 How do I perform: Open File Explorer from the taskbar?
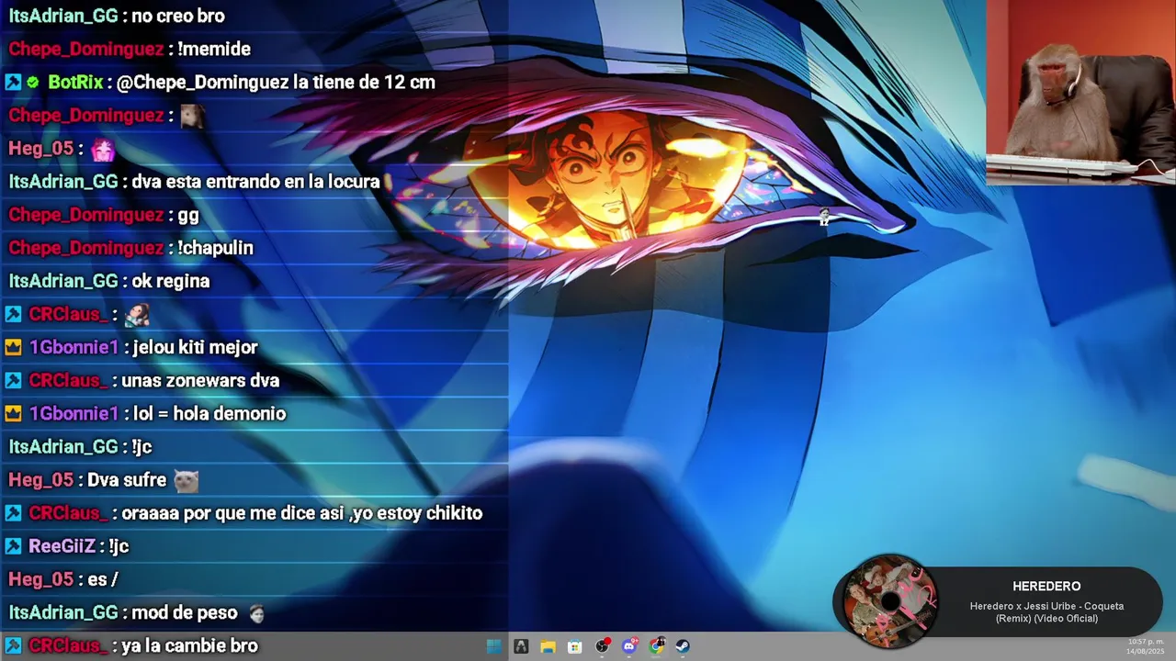(548, 646)
